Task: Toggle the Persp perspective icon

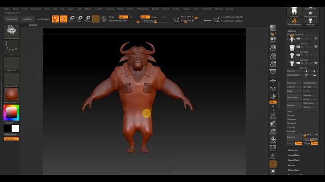Action: [x=273, y=72]
